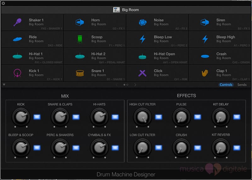Viewport: 252px width, 180px height.
Task: Toggle the SNARE & CLAPS button
Action: click(x=76, y=117)
